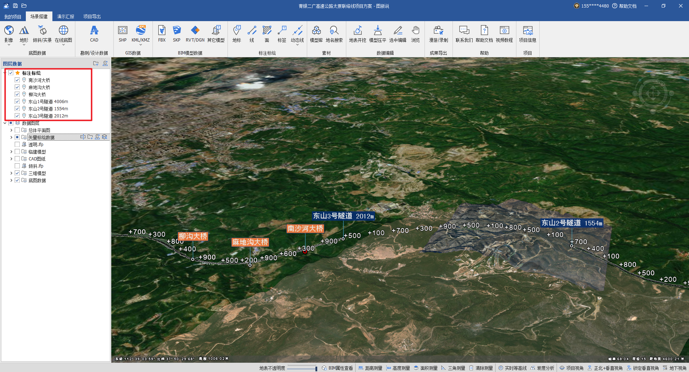The height and width of the screenshot is (372, 689).
Task: Open the 项目导出 ribbon tab
Action: 92,16
